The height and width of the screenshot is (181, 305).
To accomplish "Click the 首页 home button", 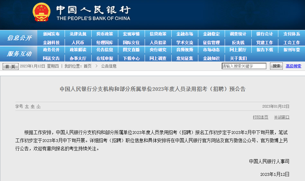I will pyautogui.click(x=11, y=66).
